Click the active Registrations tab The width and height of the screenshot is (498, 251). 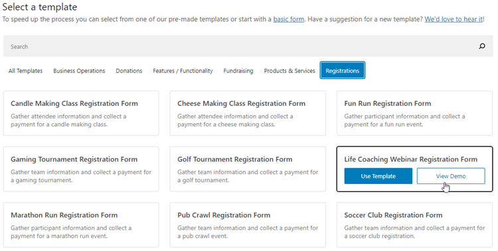tap(343, 70)
